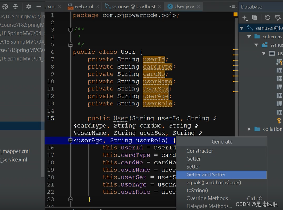Select the _service.xml file in project tree
283x210 pixels.
click(14, 160)
